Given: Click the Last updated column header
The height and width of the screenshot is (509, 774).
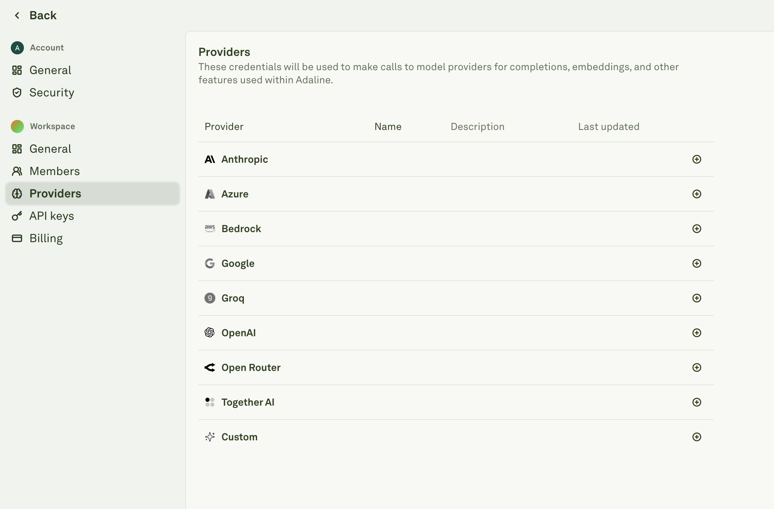Looking at the screenshot, I should click(x=608, y=126).
